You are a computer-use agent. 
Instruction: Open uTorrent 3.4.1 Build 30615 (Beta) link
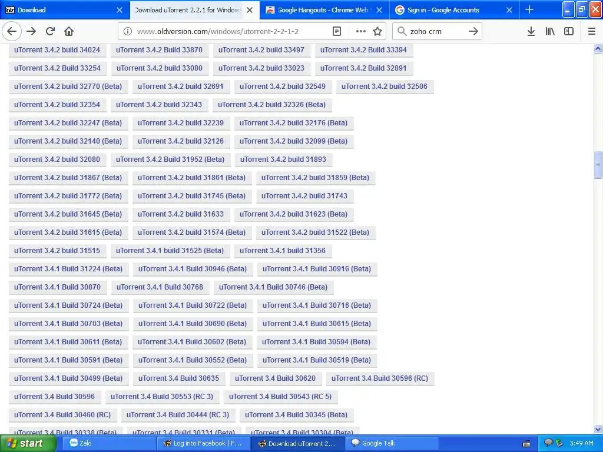click(x=317, y=324)
